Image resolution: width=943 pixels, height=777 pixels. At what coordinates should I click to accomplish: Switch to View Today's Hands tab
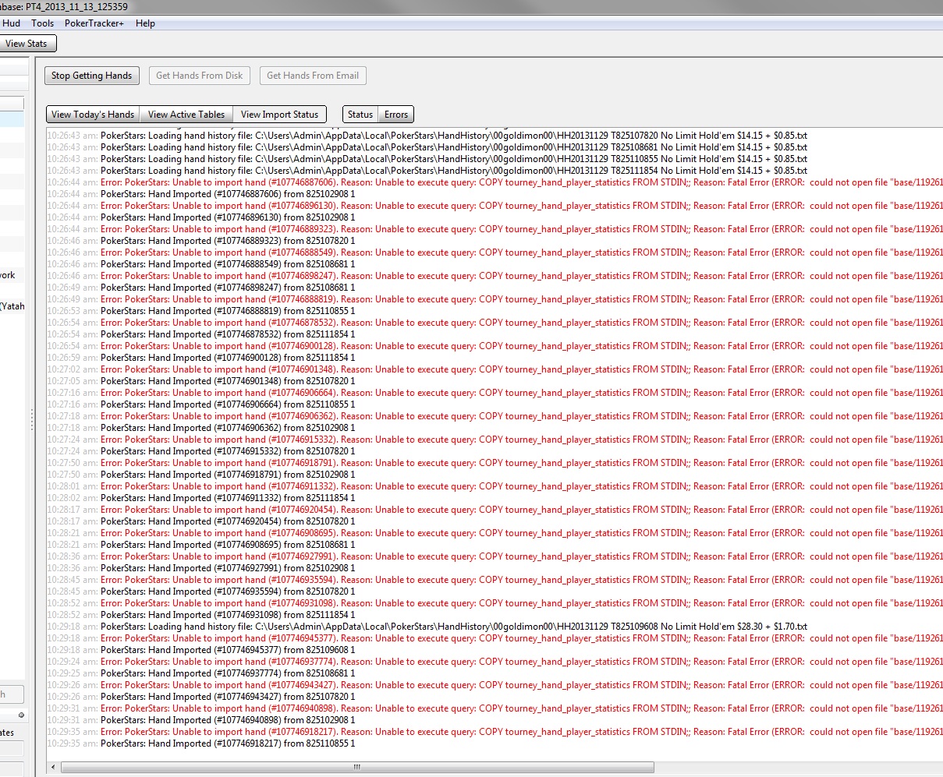coord(93,115)
